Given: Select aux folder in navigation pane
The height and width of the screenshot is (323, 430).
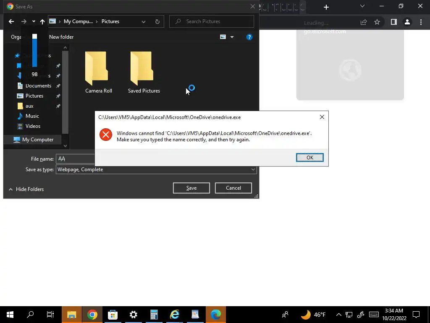Looking at the screenshot, I should pyautogui.click(x=29, y=106).
